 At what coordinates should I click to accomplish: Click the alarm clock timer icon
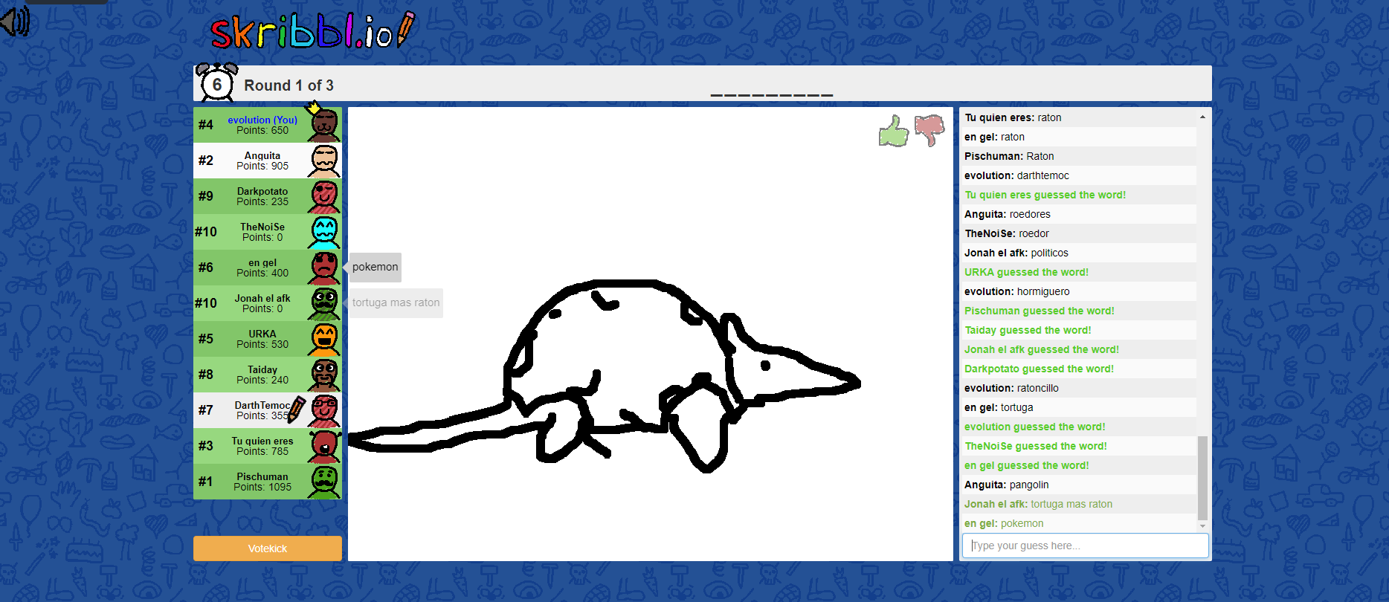click(x=216, y=83)
